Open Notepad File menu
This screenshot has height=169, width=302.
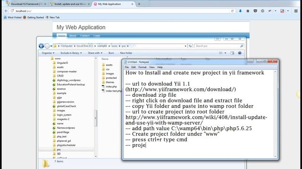point(126,67)
